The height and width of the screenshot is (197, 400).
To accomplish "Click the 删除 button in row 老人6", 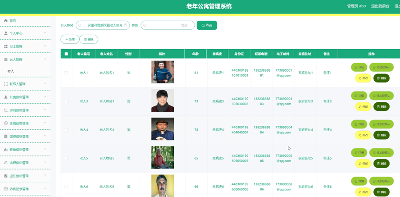I will tap(382, 192).
